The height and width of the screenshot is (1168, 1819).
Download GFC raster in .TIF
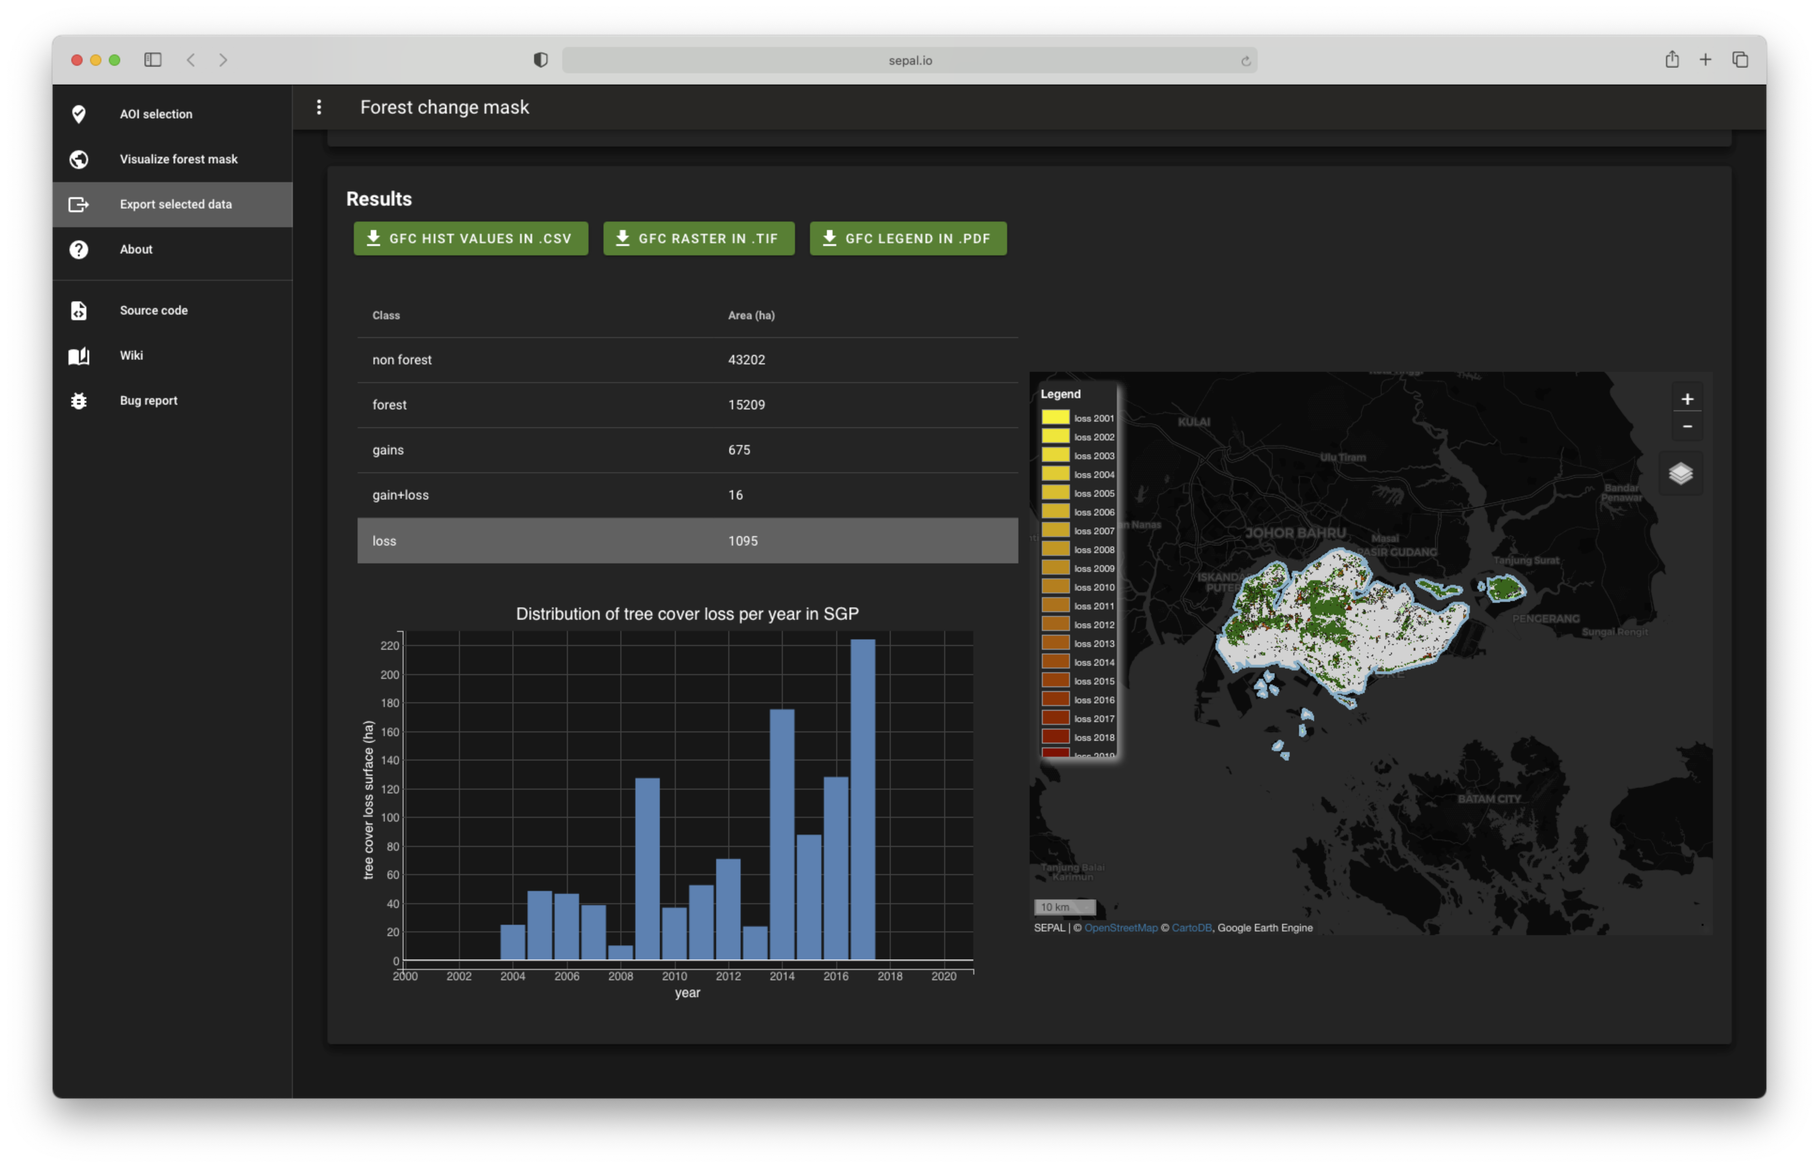pos(698,238)
